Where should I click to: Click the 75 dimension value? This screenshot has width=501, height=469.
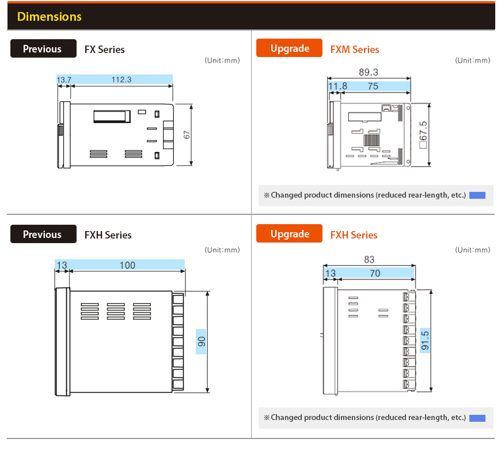point(373,86)
